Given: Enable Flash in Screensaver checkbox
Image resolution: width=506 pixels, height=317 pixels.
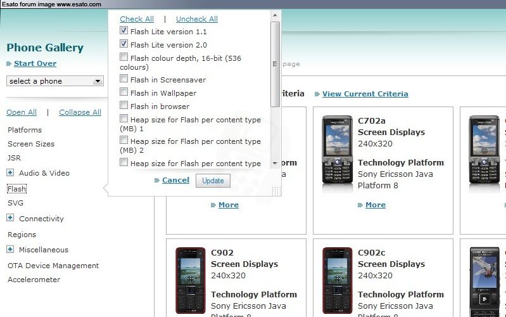Looking at the screenshot, I should (x=123, y=79).
